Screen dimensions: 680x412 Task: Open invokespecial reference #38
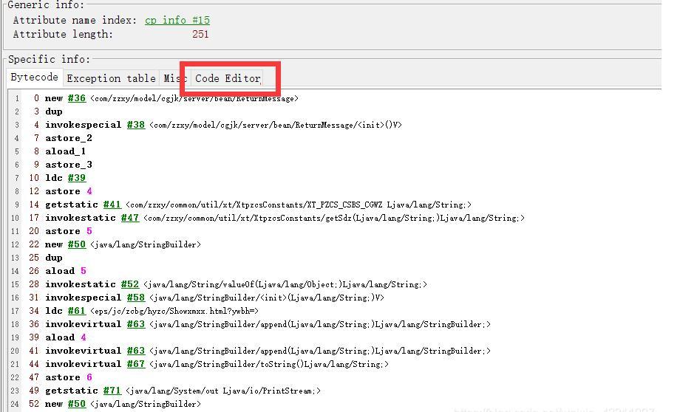[x=135, y=125]
